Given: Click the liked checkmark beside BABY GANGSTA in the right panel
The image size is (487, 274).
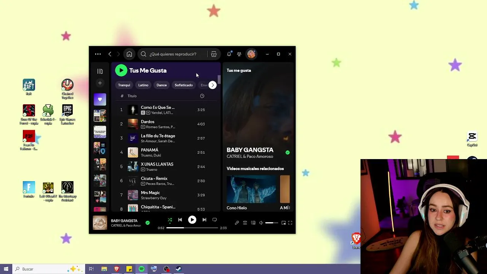Looking at the screenshot, I should (x=288, y=153).
